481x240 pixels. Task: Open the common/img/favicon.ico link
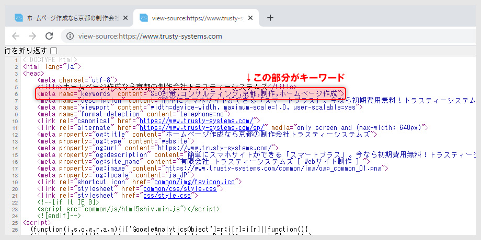pos(194,182)
